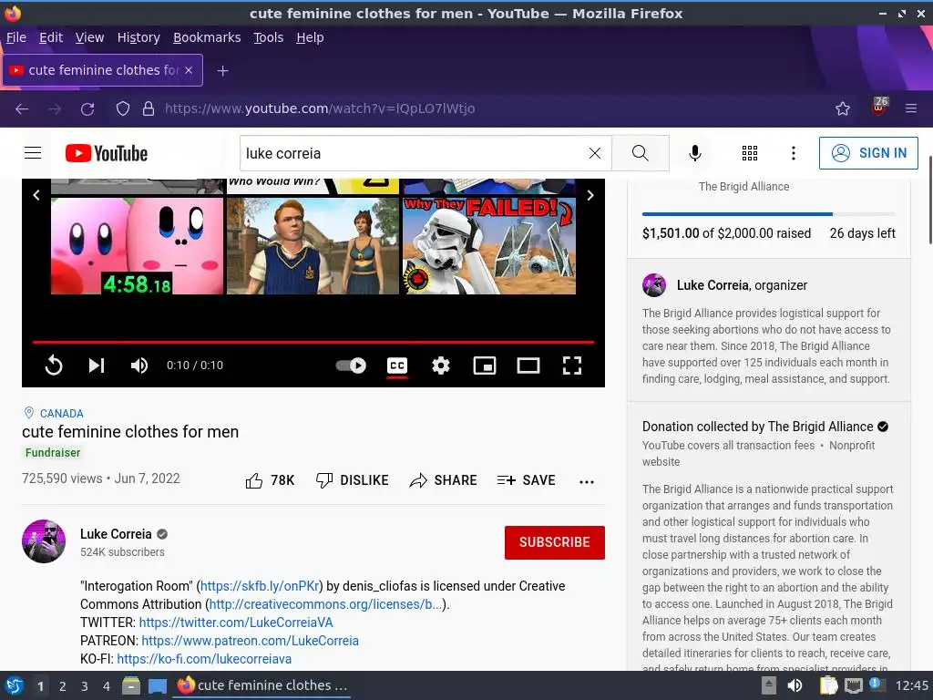Open the Tools menu

coord(269,37)
